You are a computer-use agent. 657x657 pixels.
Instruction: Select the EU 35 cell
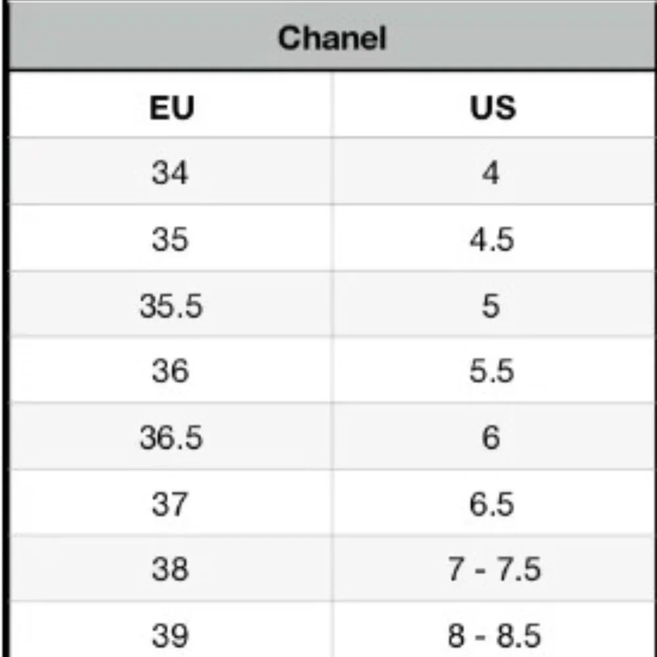tap(170, 239)
